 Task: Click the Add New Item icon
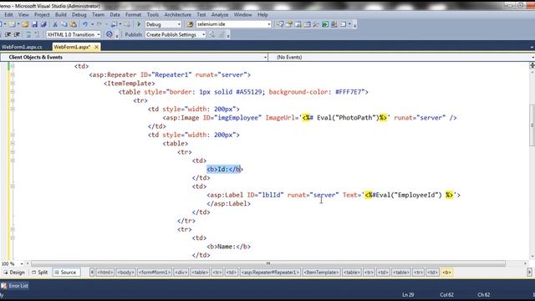pyautogui.click(x=13, y=24)
